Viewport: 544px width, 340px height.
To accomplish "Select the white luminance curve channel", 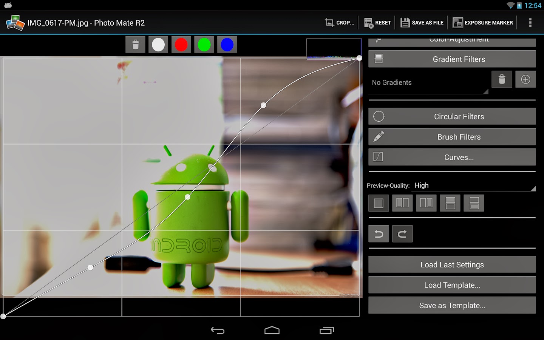I will 158,45.
